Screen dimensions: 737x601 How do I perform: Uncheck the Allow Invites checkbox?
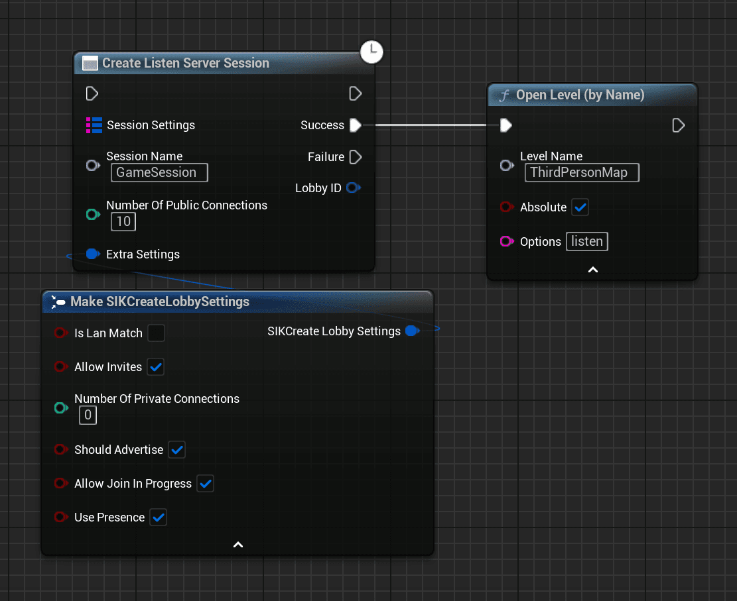tap(156, 366)
